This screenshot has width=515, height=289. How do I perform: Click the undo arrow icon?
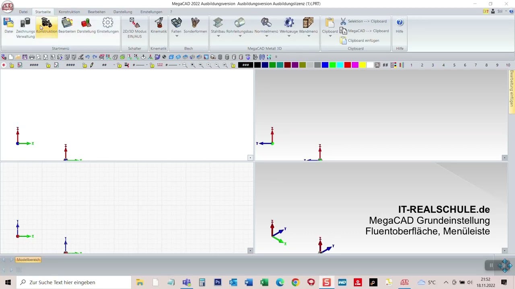(87, 57)
